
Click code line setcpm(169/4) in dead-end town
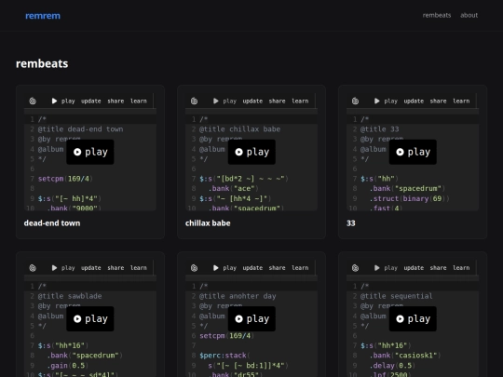65,179
